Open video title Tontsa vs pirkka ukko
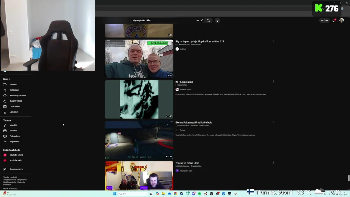 187,163
